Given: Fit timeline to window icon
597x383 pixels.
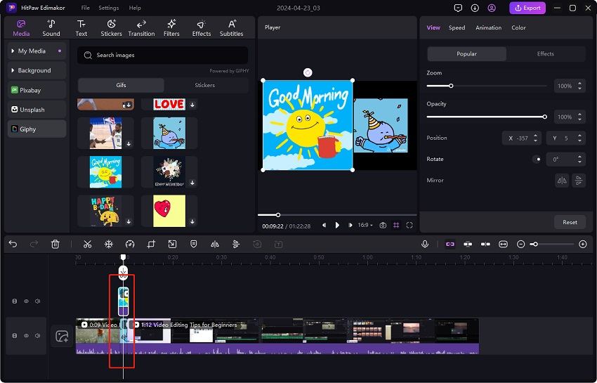Looking at the screenshot, I should click(x=503, y=245).
